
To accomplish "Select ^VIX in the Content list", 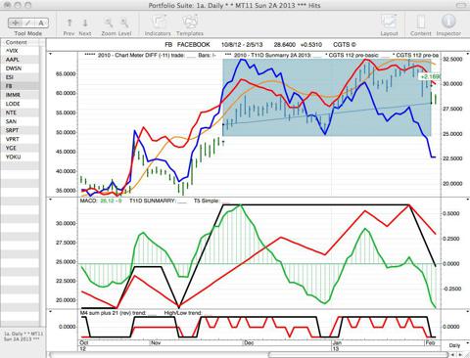I will coord(21,51).
